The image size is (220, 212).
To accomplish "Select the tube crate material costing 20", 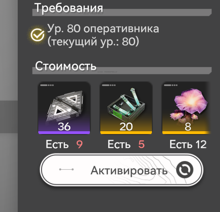I will 126,108.
